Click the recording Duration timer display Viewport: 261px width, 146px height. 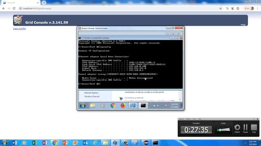tap(196, 130)
